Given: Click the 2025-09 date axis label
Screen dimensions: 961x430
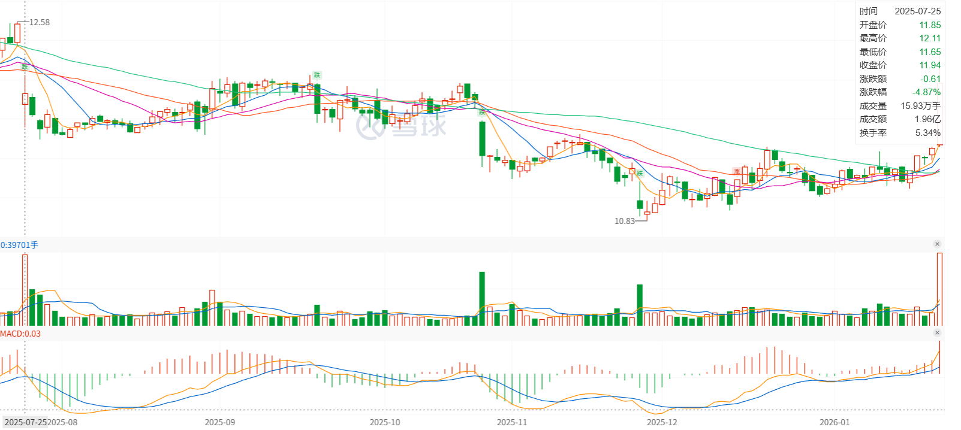Looking at the screenshot, I should point(219,422).
